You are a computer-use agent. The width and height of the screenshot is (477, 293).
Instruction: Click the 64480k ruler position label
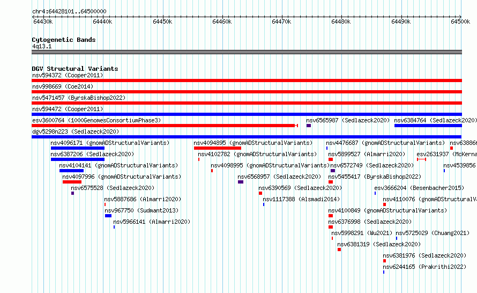coord(341,21)
